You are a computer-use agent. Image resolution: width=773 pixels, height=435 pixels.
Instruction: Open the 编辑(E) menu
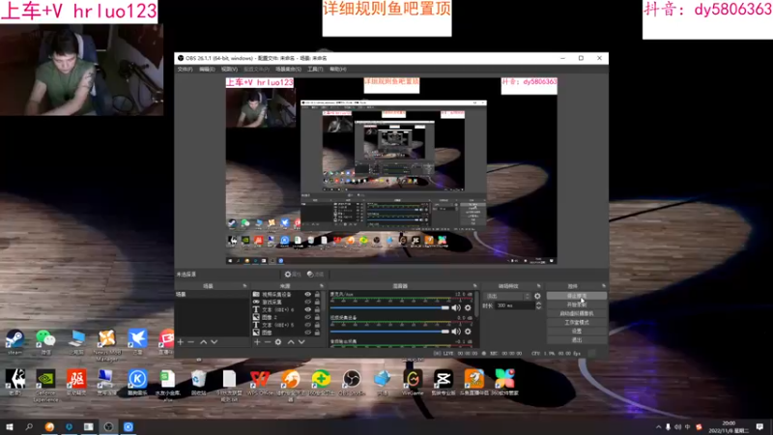click(207, 70)
